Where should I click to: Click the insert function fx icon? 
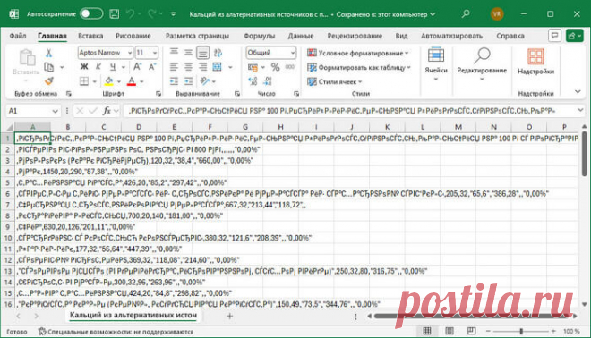[107, 111]
